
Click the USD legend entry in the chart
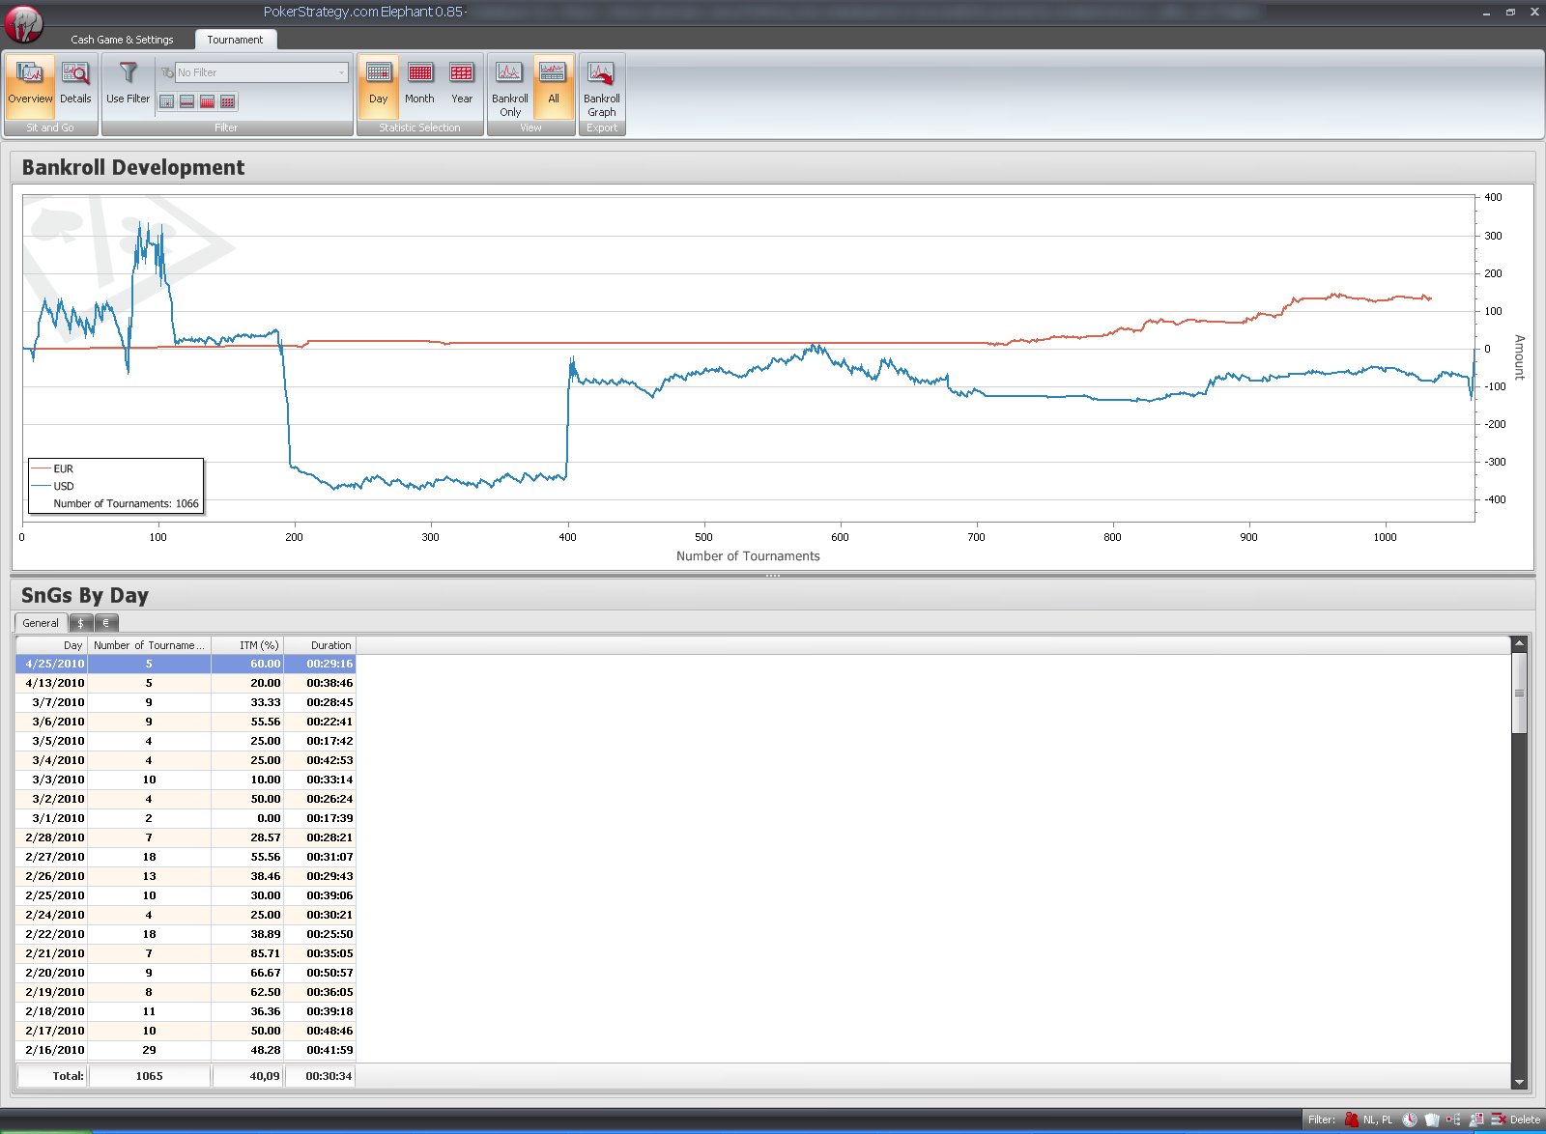point(52,486)
